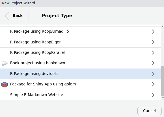Select R Package using RcppEigen
This screenshot has width=164, height=117.
click(x=80, y=42)
